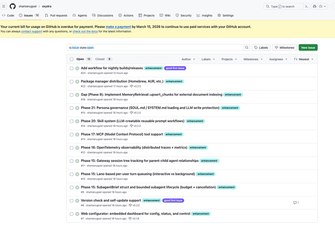Expand the Author filter dropdown

188,59
